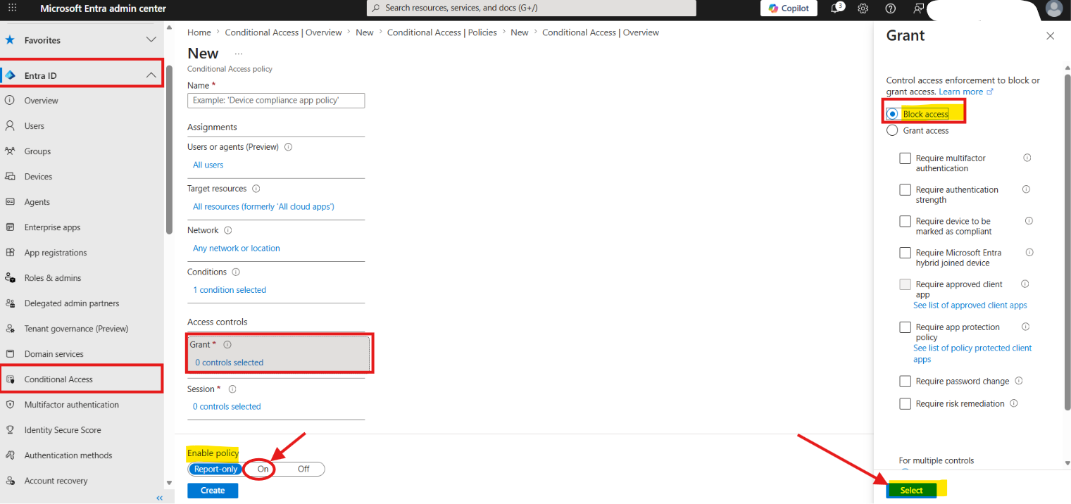Select the Grant access radio button
The height and width of the screenshot is (504, 1071).
tap(892, 130)
